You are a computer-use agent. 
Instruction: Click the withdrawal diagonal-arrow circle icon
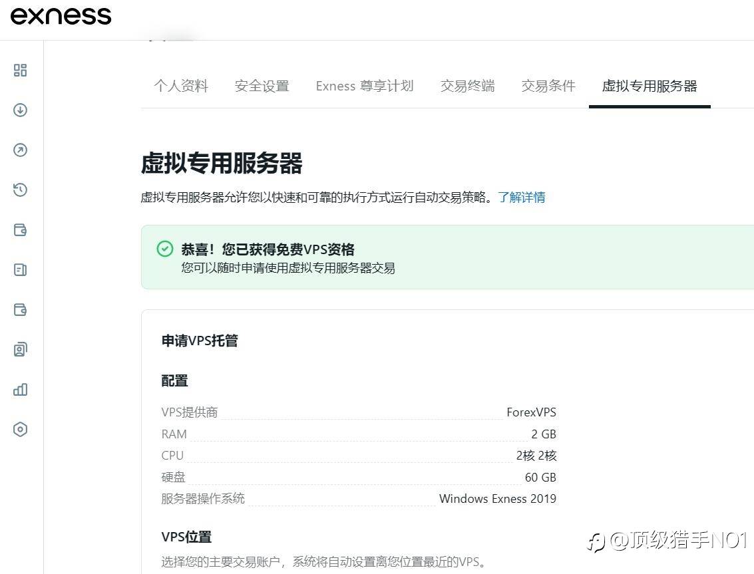click(20, 150)
